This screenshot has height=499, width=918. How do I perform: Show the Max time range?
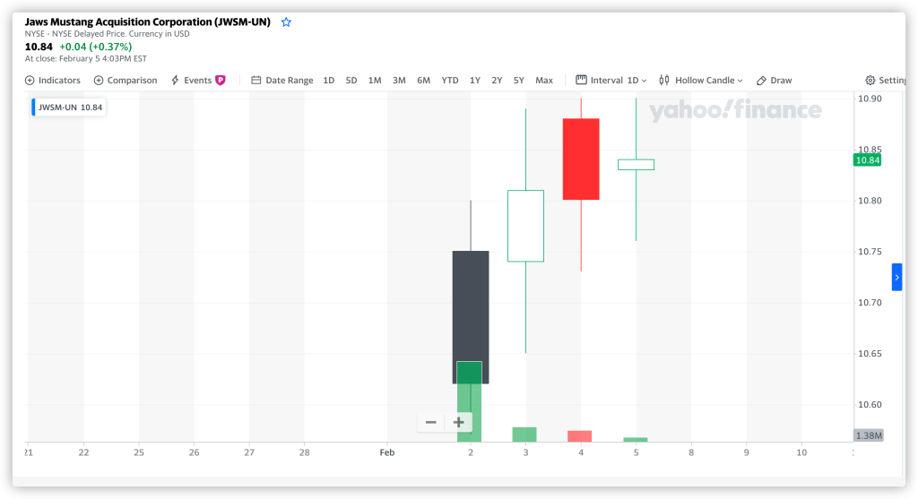[544, 81]
